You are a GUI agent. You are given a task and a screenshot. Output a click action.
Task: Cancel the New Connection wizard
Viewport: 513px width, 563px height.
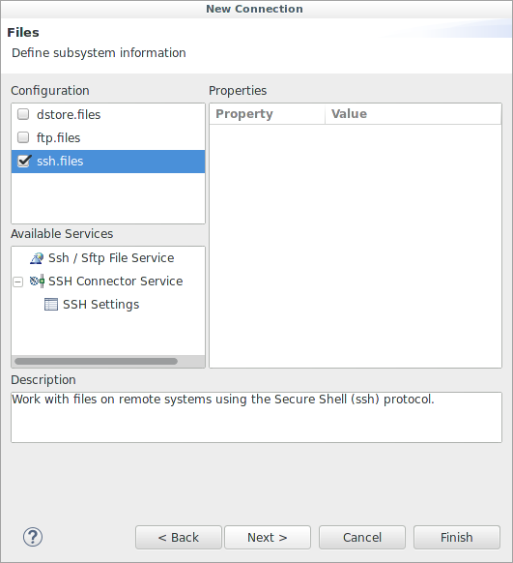click(x=362, y=538)
